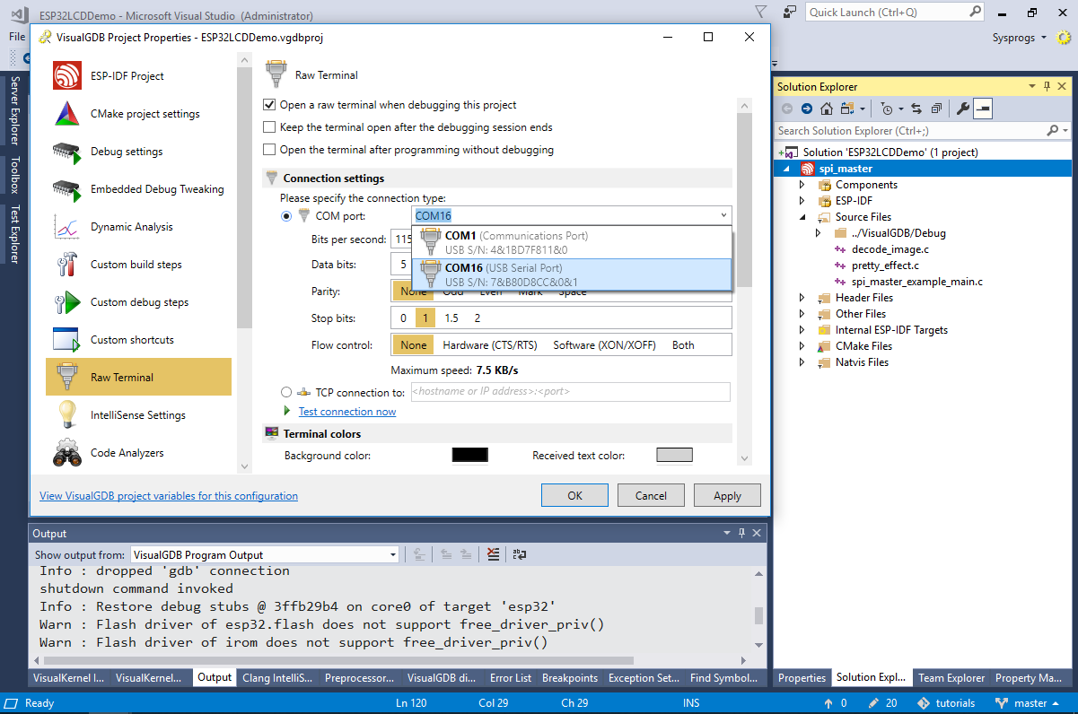Click search magnifier in Solution Explorer

point(1054,130)
